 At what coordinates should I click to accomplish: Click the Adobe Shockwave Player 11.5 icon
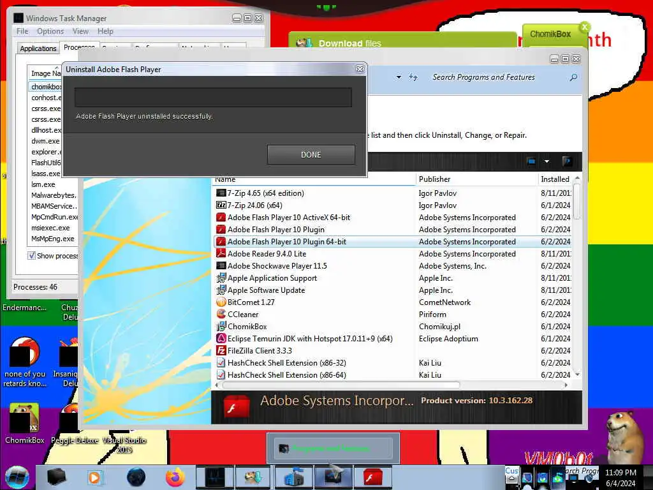(221, 265)
